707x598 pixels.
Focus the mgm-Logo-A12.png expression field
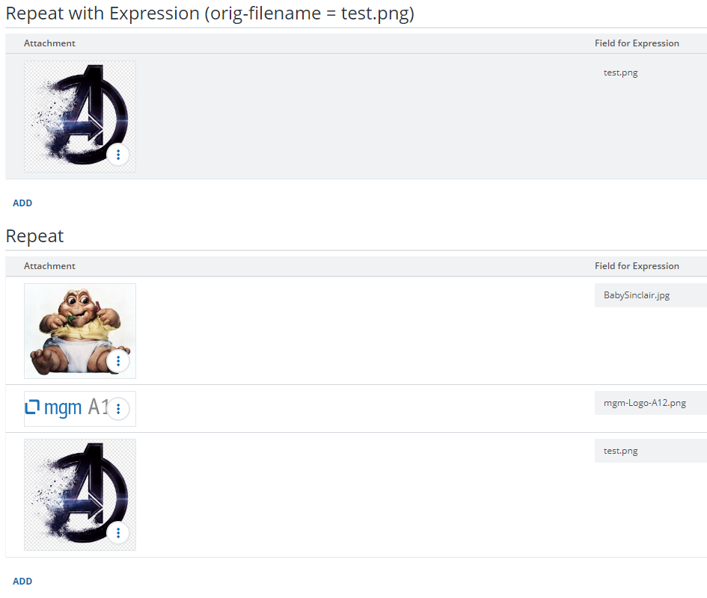pyautogui.click(x=651, y=403)
